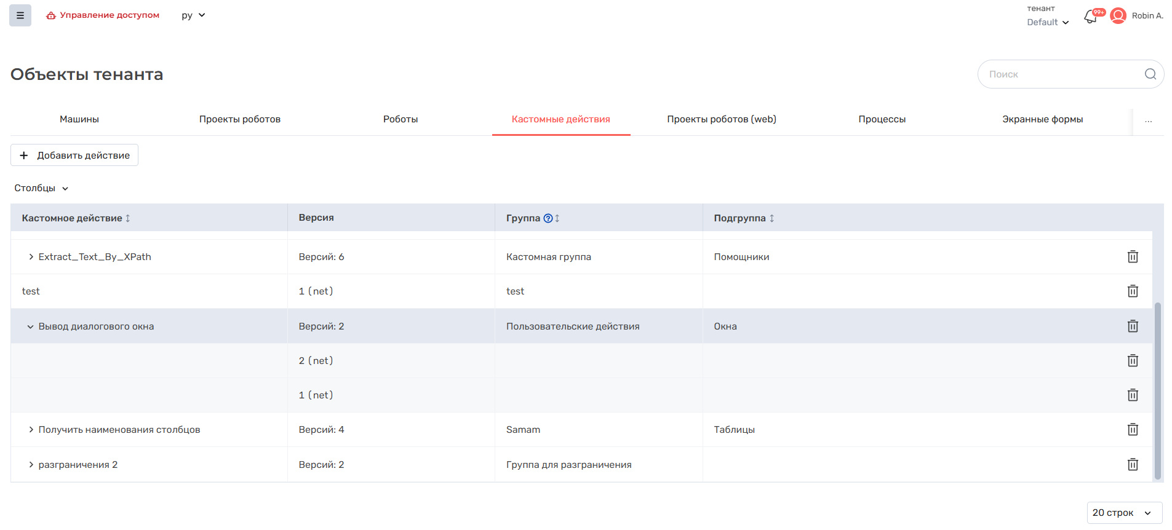Open the Процессы tab
The image size is (1172, 530).
(882, 119)
